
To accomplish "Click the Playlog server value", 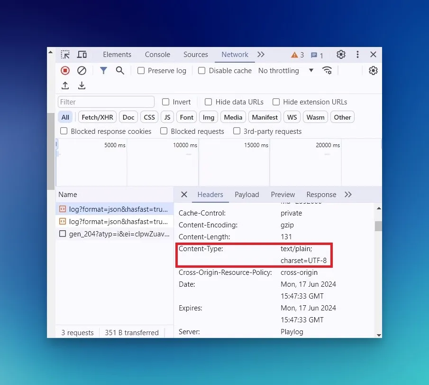I will pos(292,331).
